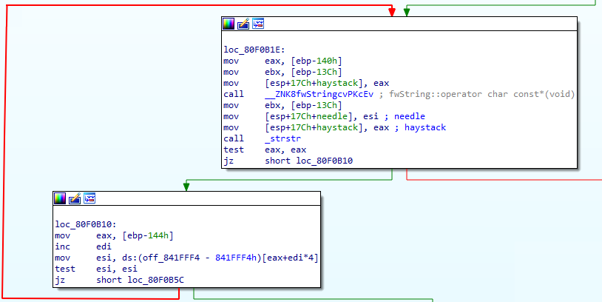The width and height of the screenshot is (602, 302).
Task: Click the 'inc' instruction mnemonic
Action: pos(62,246)
